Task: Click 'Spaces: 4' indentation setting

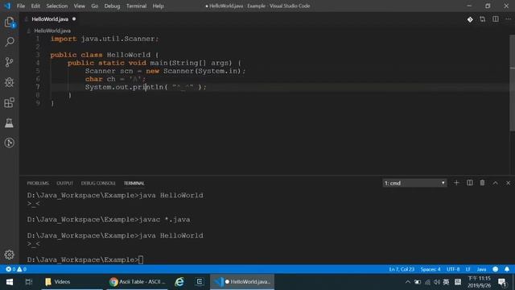Action: 431,269
